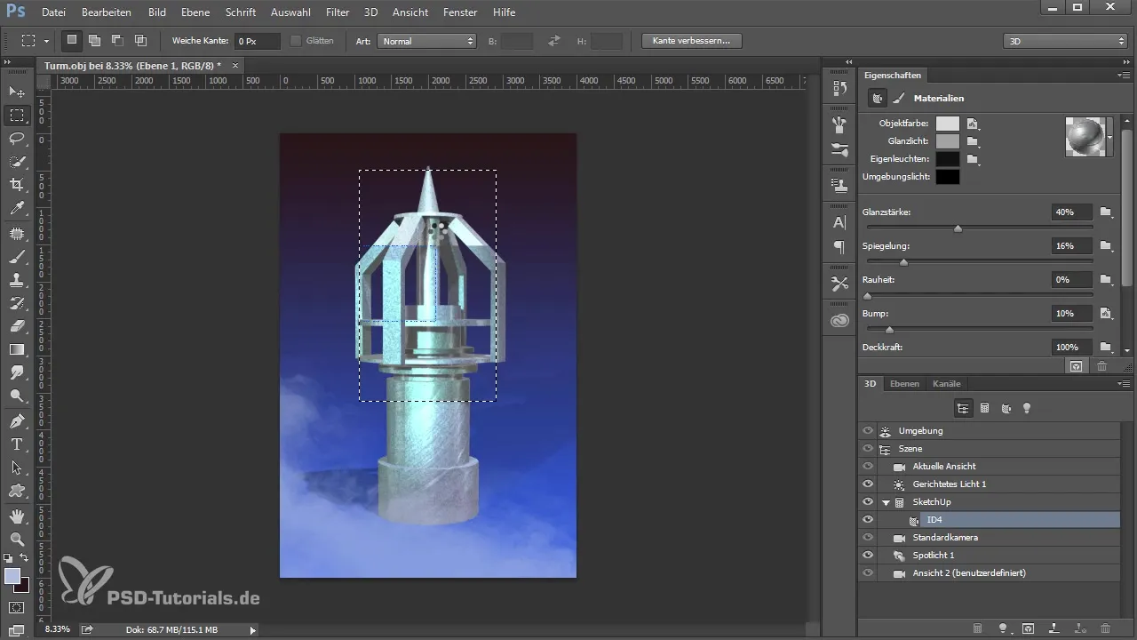Image resolution: width=1137 pixels, height=640 pixels.
Task: Select the Crop tool
Action: tap(17, 185)
